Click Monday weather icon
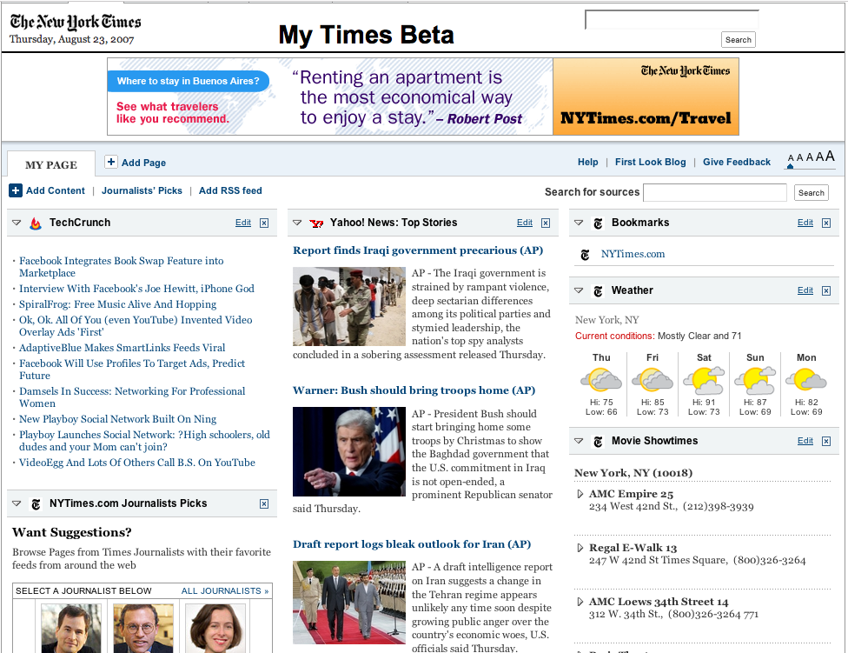 point(806,380)
